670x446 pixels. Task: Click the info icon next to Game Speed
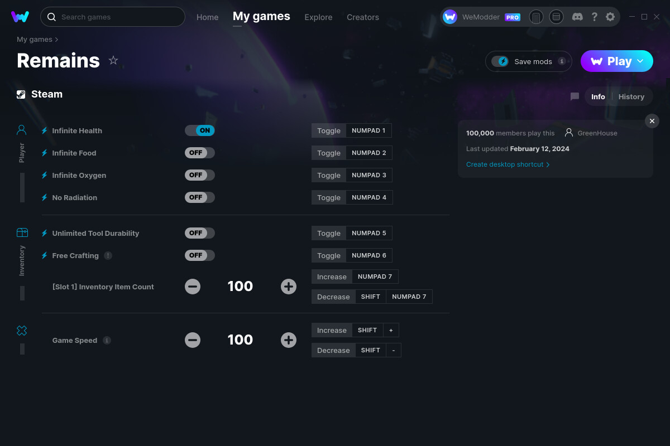pos(107,340)
